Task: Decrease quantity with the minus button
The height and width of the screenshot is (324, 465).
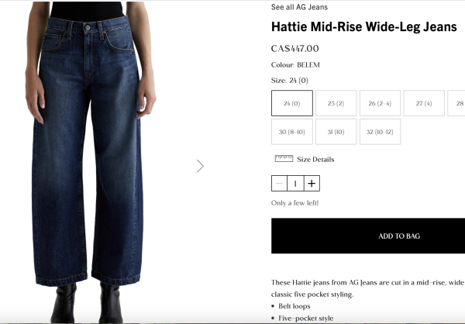Action: point(279,184)
